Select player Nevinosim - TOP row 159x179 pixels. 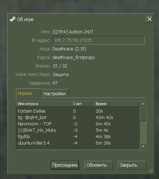78,124
